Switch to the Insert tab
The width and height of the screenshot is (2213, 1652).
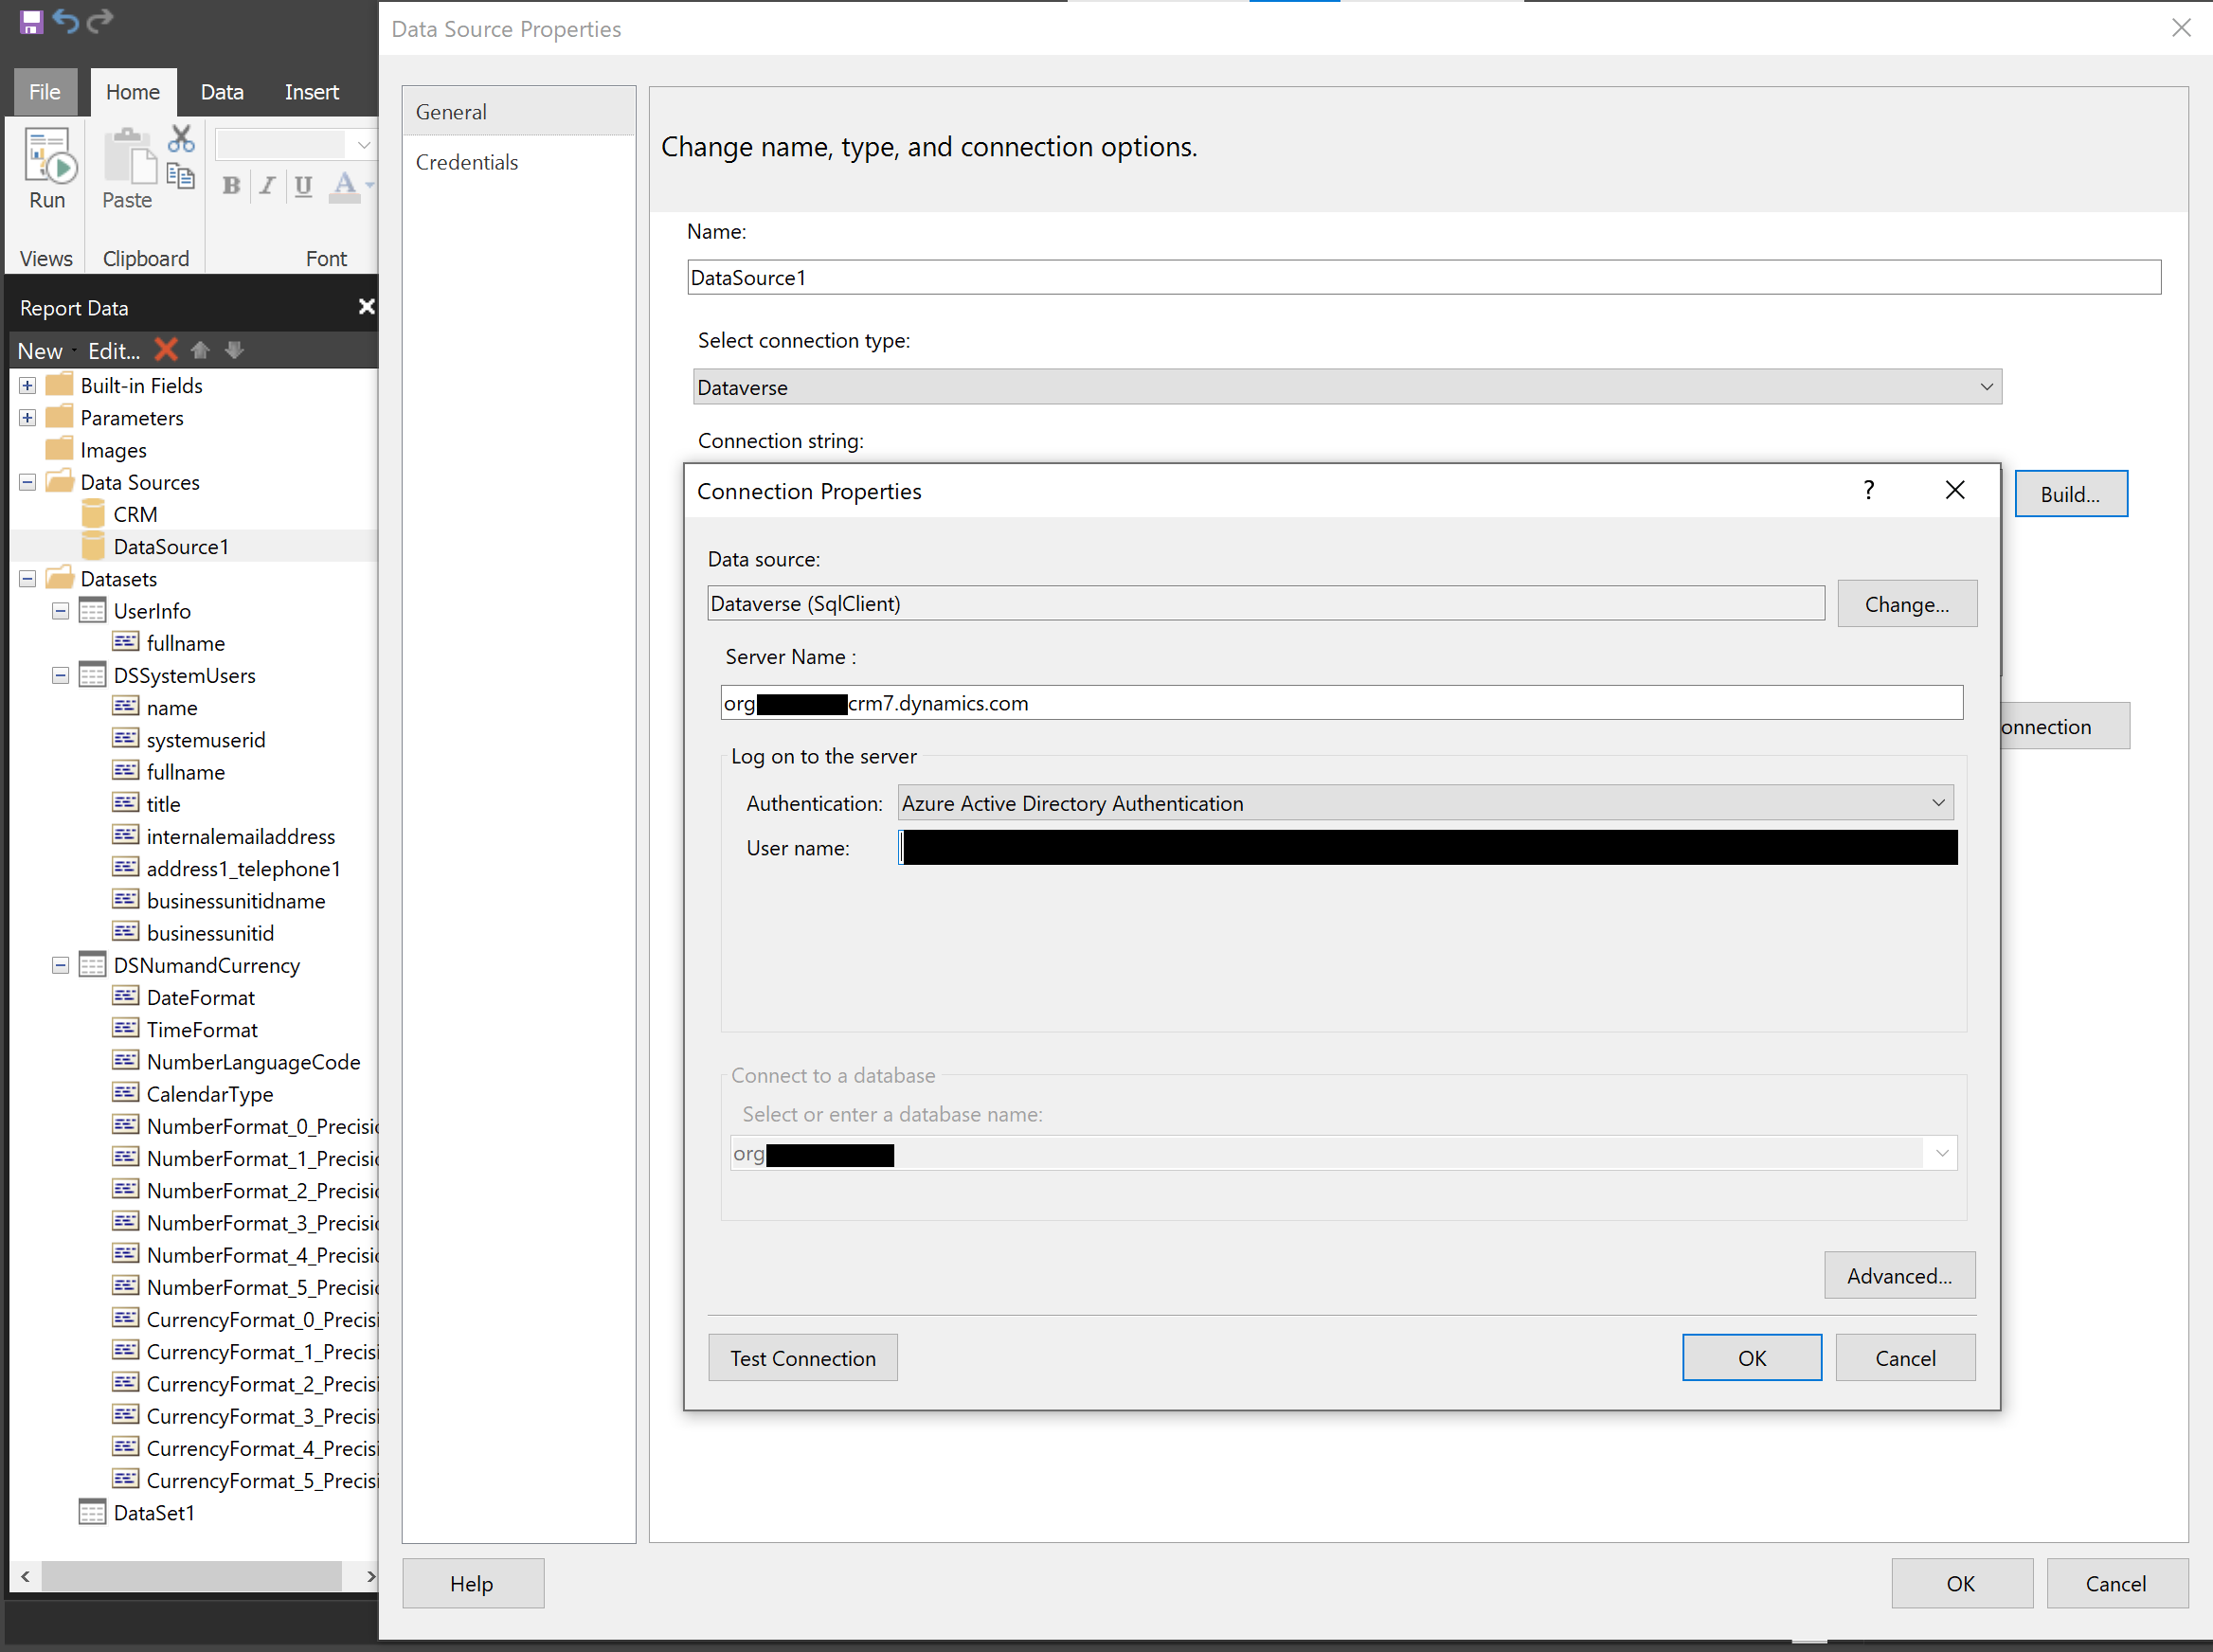[x=311, y=91]
